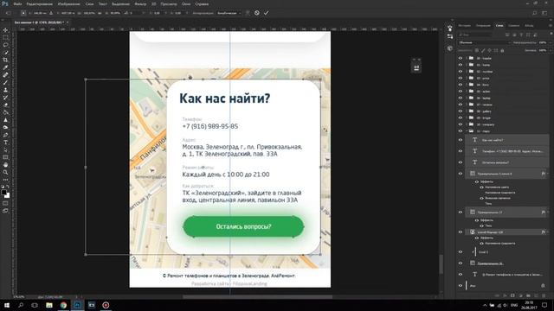Click the foreground color swatch

3,193
